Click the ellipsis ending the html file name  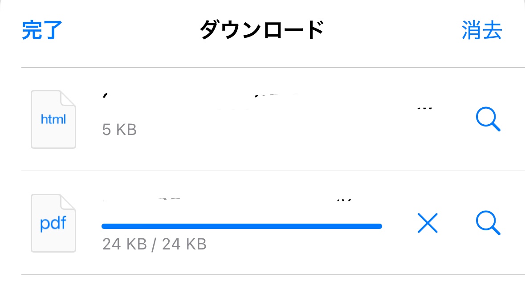(424, 108)
